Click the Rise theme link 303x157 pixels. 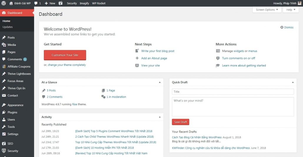(x=75, y=104)
